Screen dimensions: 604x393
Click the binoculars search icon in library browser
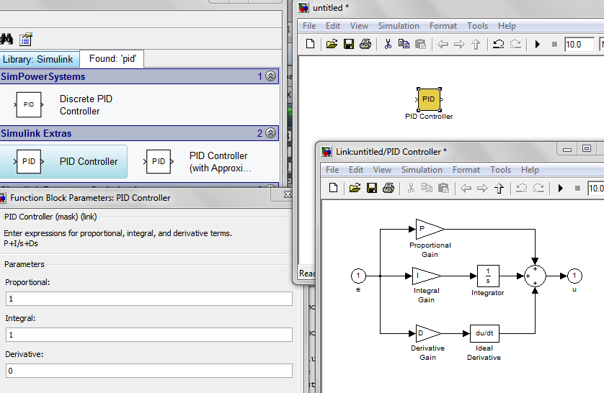pos(6,39)
